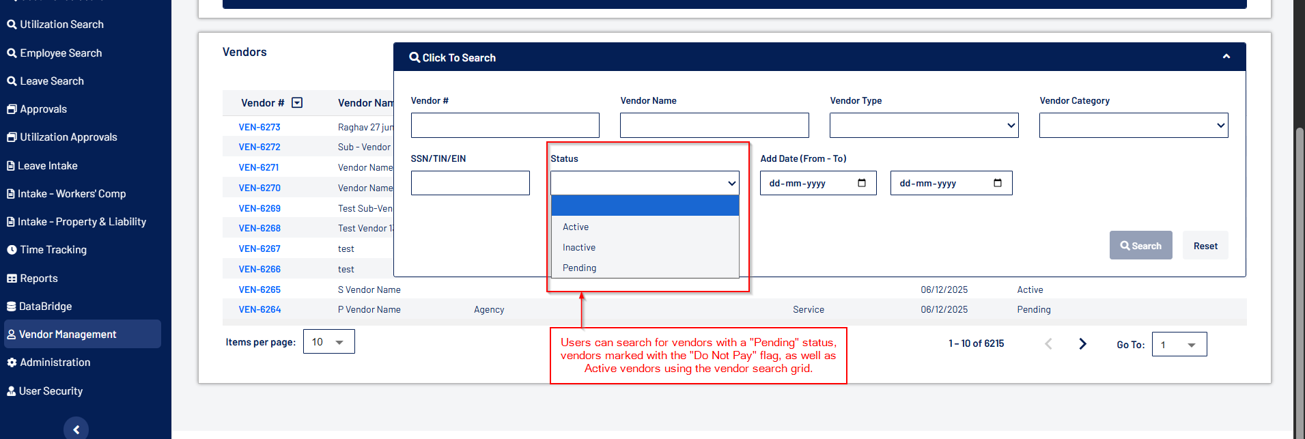Screen dimensions: 1305x439
Task: Open vendor link VEN-6273
Action: 259,127
